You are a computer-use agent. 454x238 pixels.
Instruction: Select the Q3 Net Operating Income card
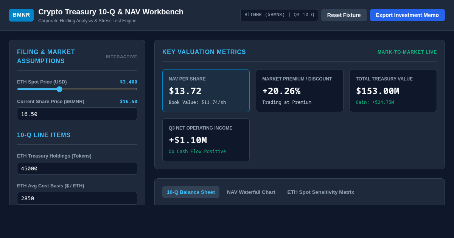tap(206, 140)
